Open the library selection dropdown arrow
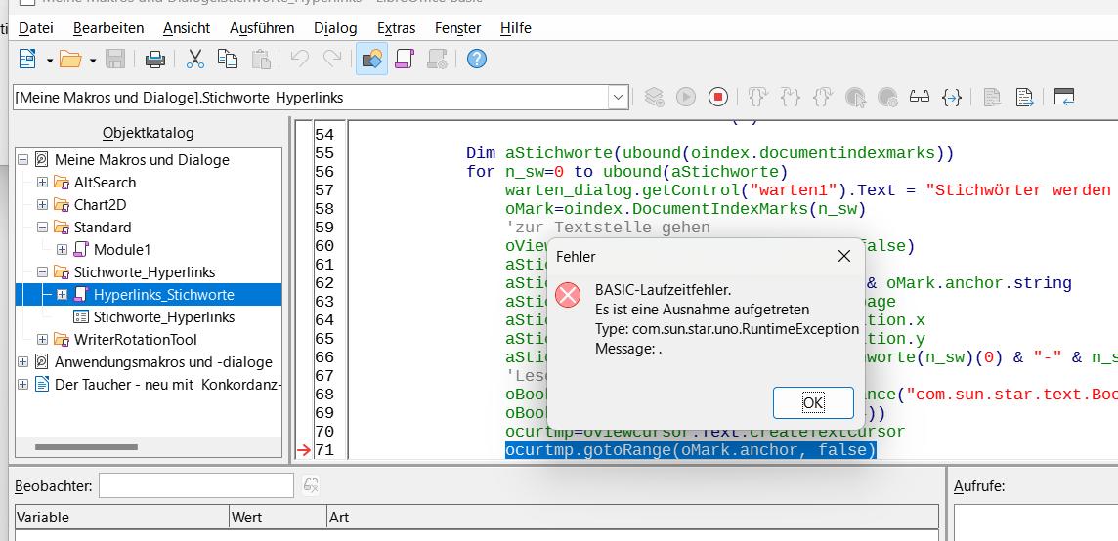This screenshot has width=1118, height=541. click(618, 97)
